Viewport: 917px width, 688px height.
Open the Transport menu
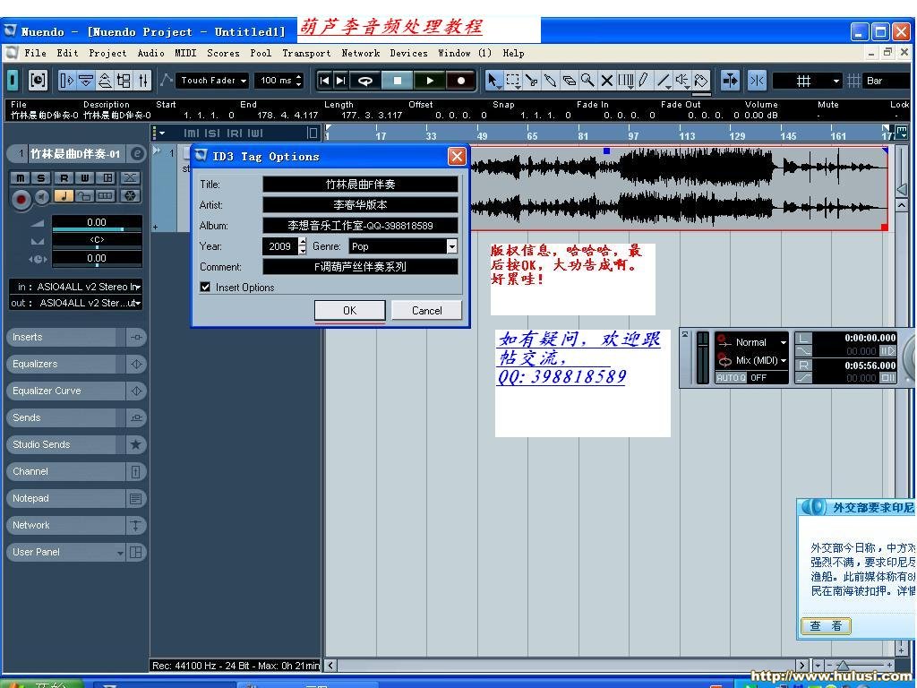coord(306,53)
